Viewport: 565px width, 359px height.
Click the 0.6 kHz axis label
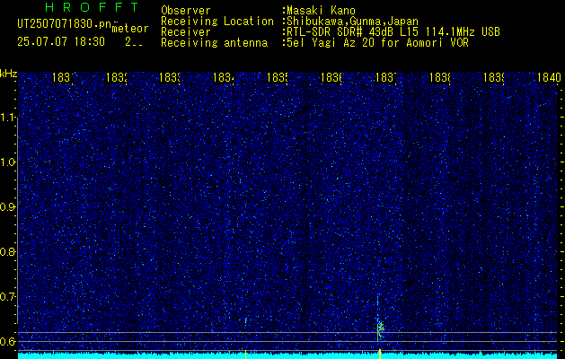coord(9,341)
